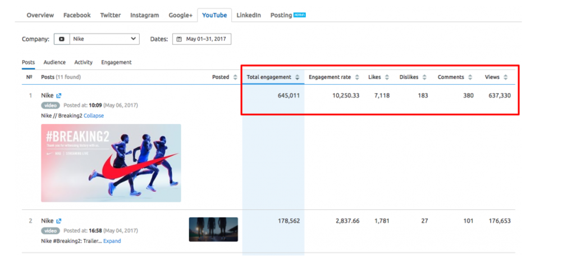567x258 pixels.
Task: Open the Activity sub-tab
Action: [84, 62]
